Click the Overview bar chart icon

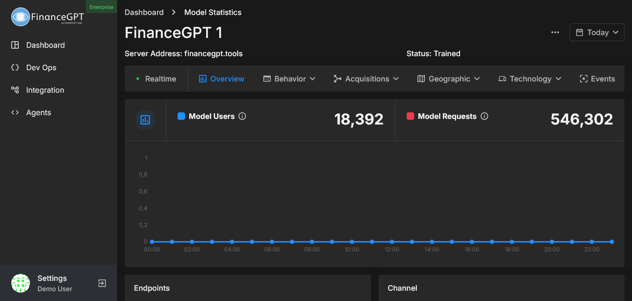tap(203, 79)
